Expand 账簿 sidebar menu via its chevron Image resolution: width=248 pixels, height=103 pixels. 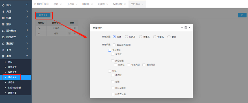point(27,17)
